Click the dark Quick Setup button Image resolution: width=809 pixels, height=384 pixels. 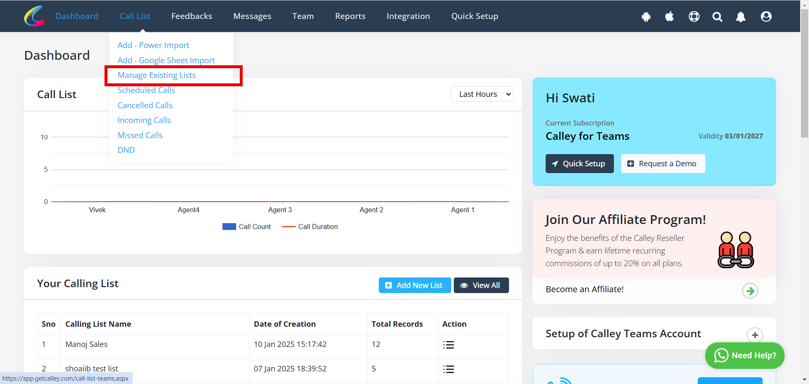[x=579, y=163]
